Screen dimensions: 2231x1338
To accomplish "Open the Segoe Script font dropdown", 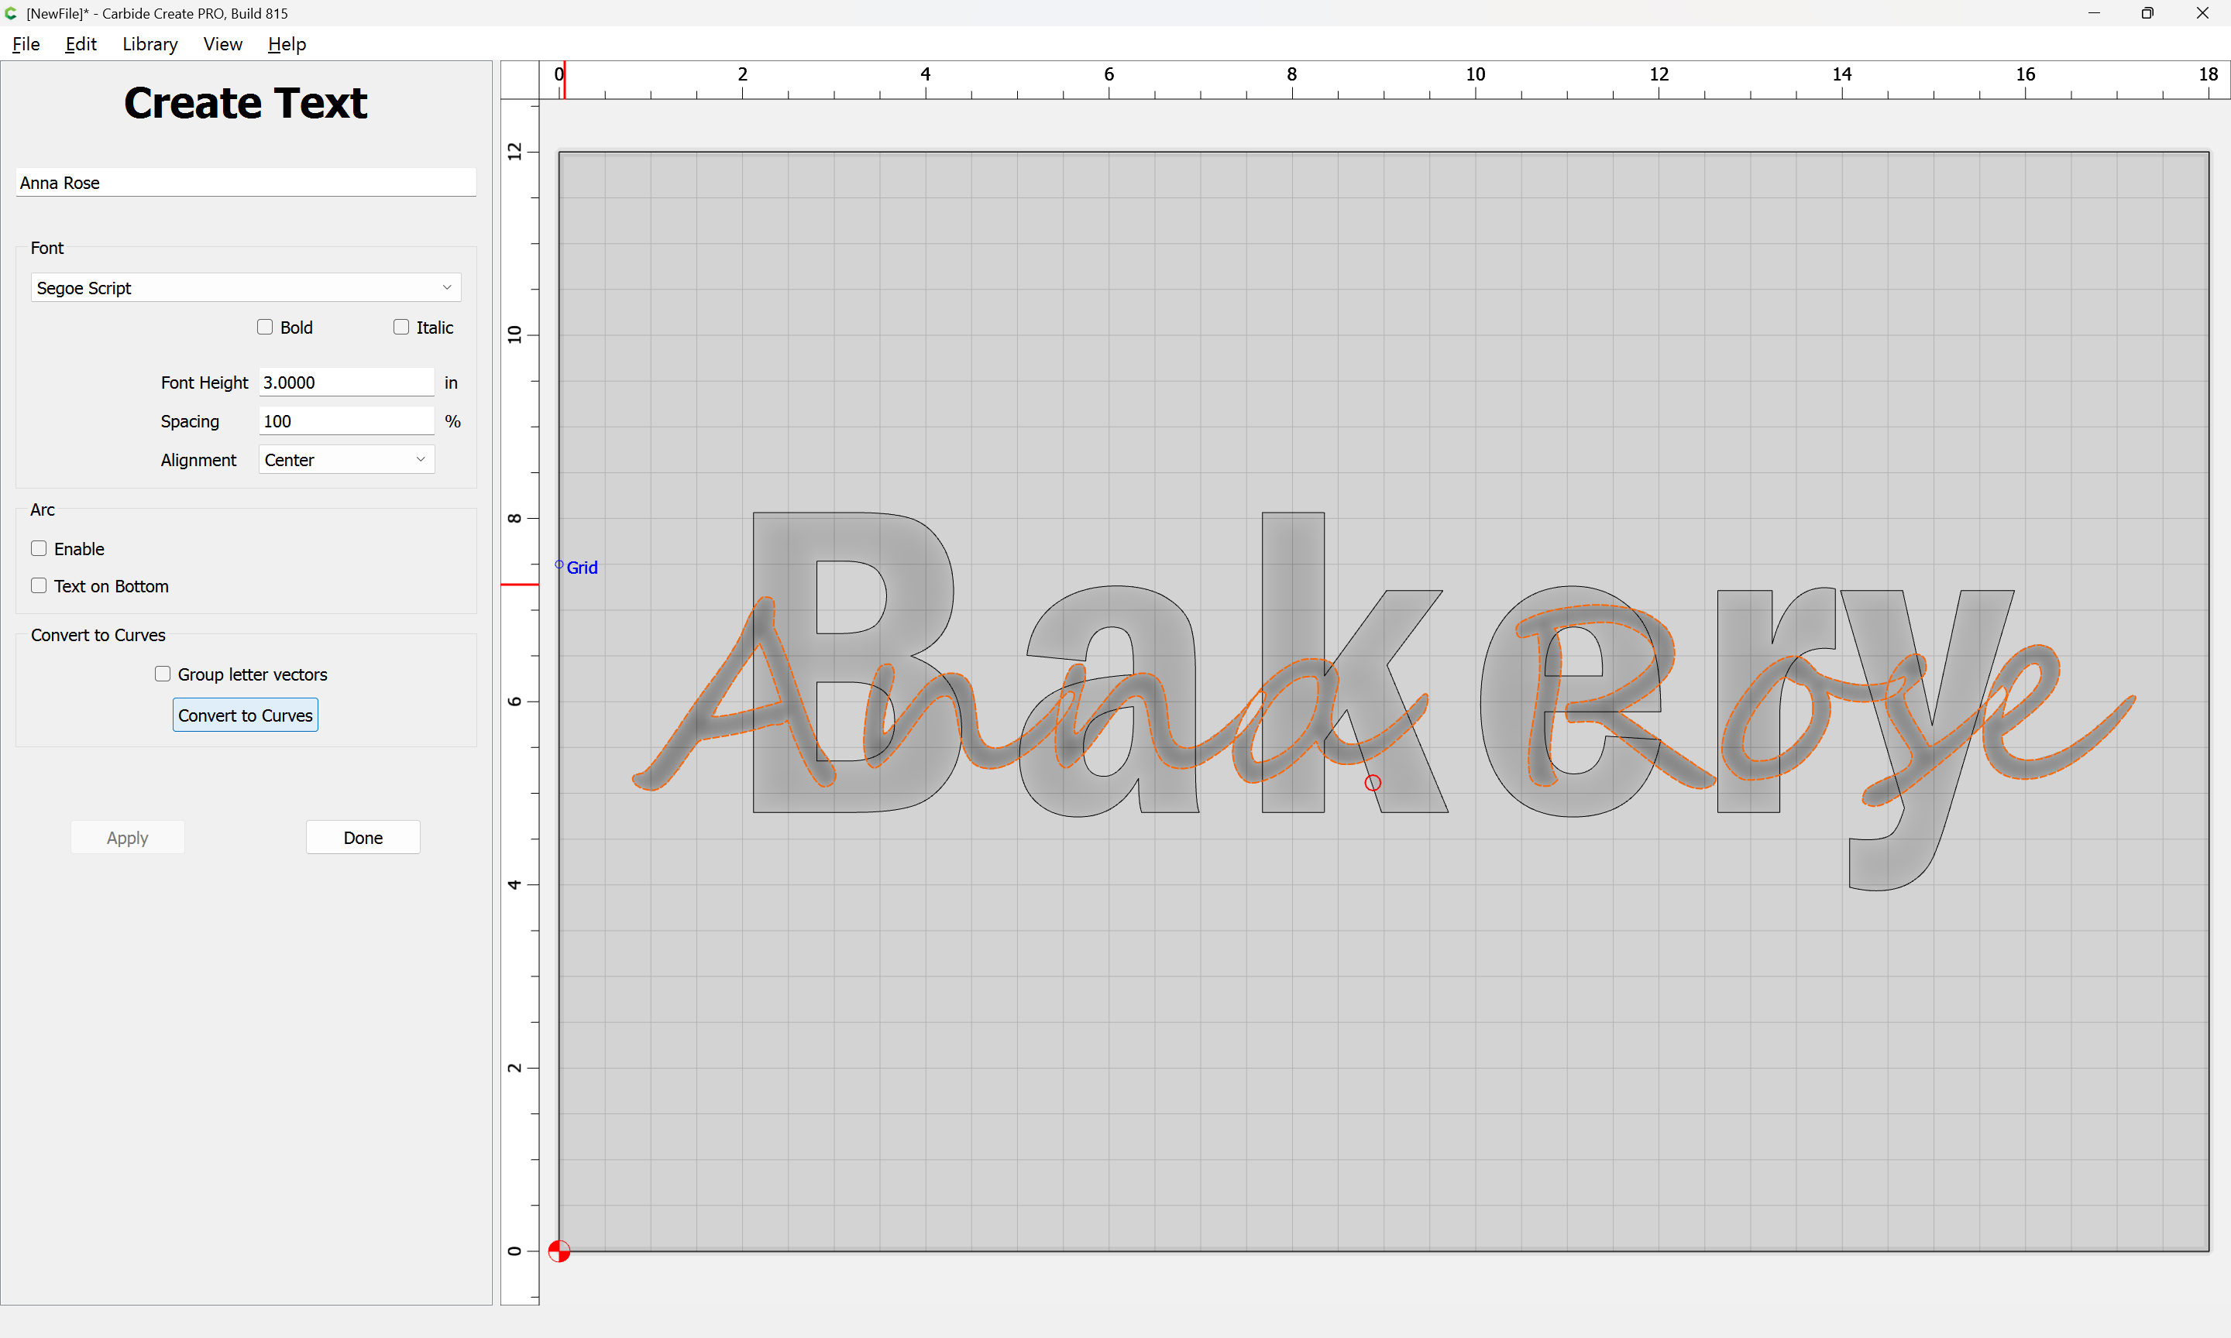I will [x=246, y=287].
